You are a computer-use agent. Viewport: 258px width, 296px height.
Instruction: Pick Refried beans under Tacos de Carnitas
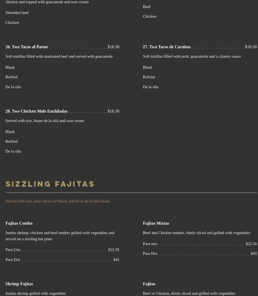pyautogui.click(x=149, y=77)
